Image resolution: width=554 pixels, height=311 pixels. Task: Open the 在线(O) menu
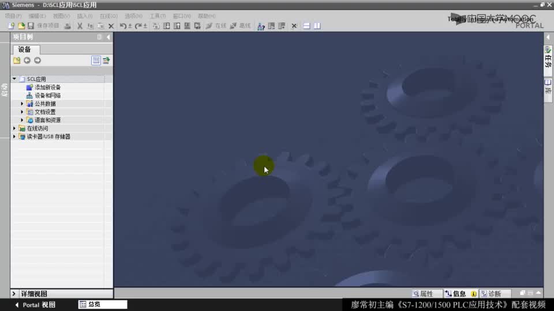(108, 16)
